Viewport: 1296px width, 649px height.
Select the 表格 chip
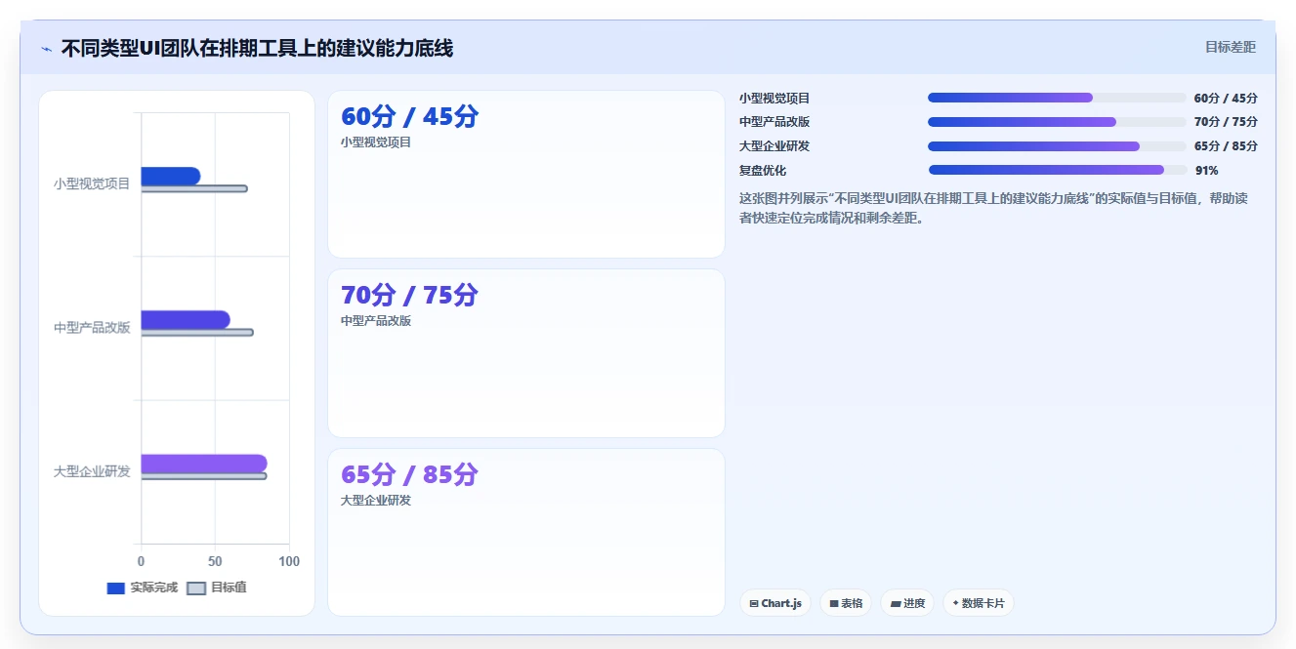click(x=846, y=603)
